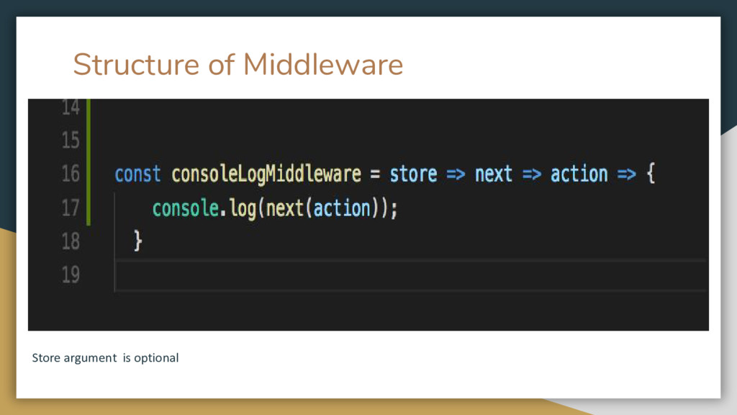Viewport: 737px width, 415px height.
Task: Click the 'consoleLogMiddleware' identifier
Action: (266, 174)
